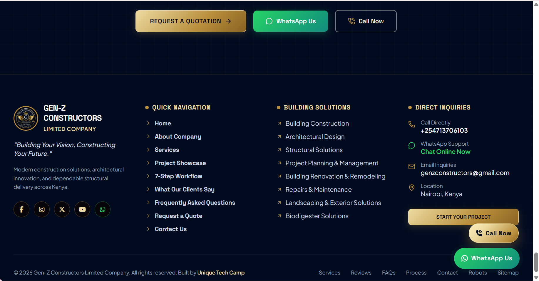The height and width of the screenshot is (281, 539).
Task: Click phone number +254713706103
Action: click(444, 130)
